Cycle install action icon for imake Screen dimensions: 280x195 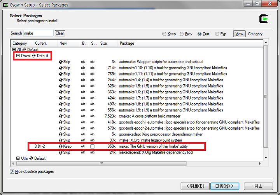[x=61, y=140]
